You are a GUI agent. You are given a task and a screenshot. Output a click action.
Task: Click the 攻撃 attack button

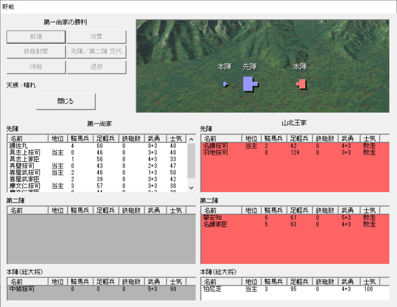(x=96, y=37)
